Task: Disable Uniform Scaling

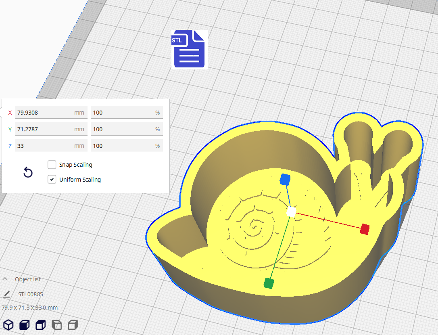Action: (x=52, y=179)
